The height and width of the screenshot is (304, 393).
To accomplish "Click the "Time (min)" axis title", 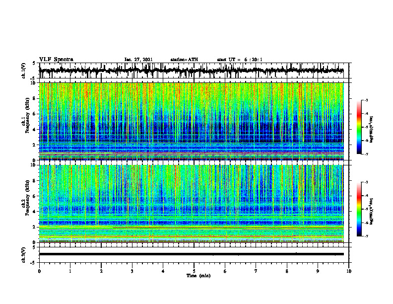I will pyautogui.click(x=198, y=276).
